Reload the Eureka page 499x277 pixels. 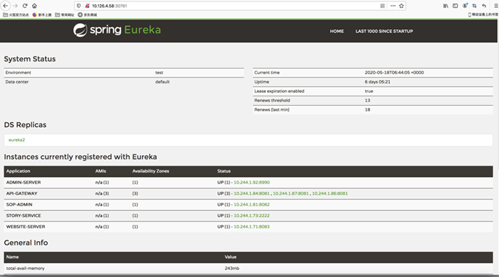[25, 6]
